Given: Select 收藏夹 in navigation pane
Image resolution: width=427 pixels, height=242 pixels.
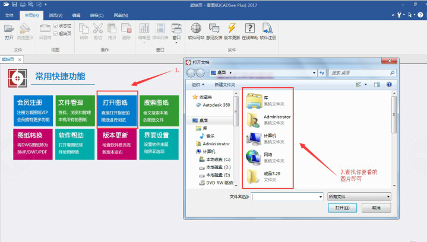Looking at the screenshot, I should tap(202, 97).
